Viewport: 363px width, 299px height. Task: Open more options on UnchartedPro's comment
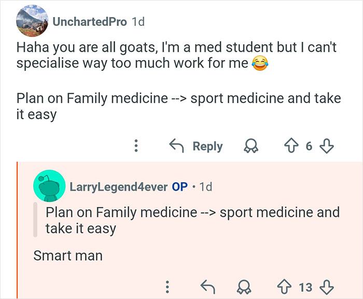coord(136,146)
